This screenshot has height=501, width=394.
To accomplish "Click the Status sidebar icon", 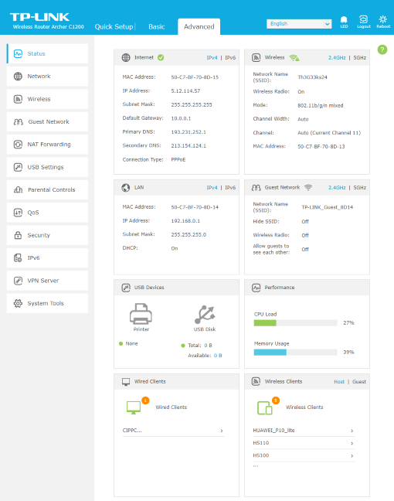I will coord(18,53).
